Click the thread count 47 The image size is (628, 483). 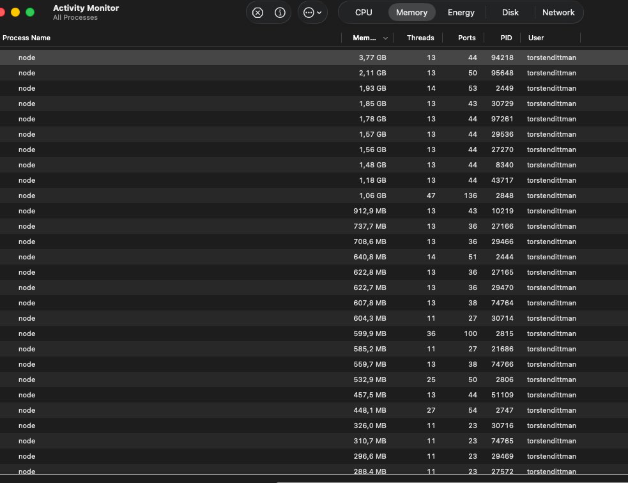click(x=431, y=195)
